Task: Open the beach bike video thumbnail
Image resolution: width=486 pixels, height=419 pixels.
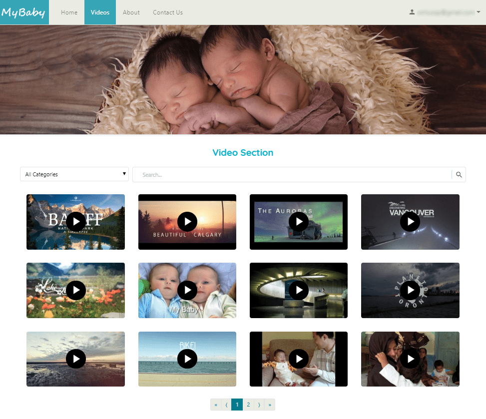Action: (x=187, y=359)
